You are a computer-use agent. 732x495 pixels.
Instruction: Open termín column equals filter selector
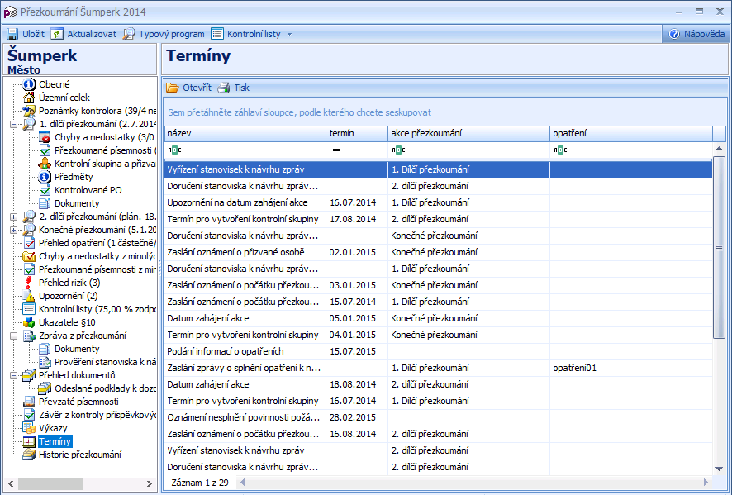coord(336,150)
